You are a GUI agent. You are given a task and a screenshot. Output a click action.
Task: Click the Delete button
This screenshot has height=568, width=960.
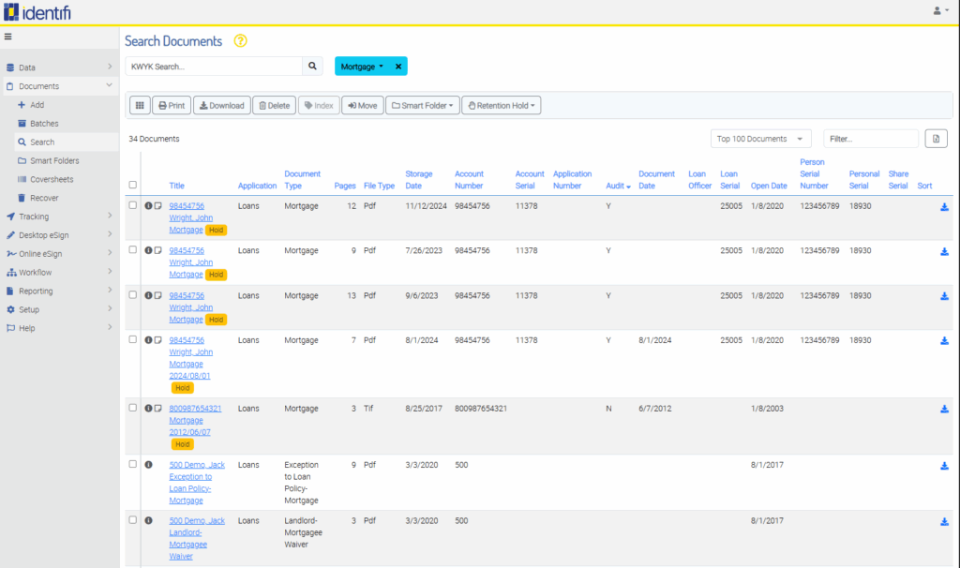275,105
